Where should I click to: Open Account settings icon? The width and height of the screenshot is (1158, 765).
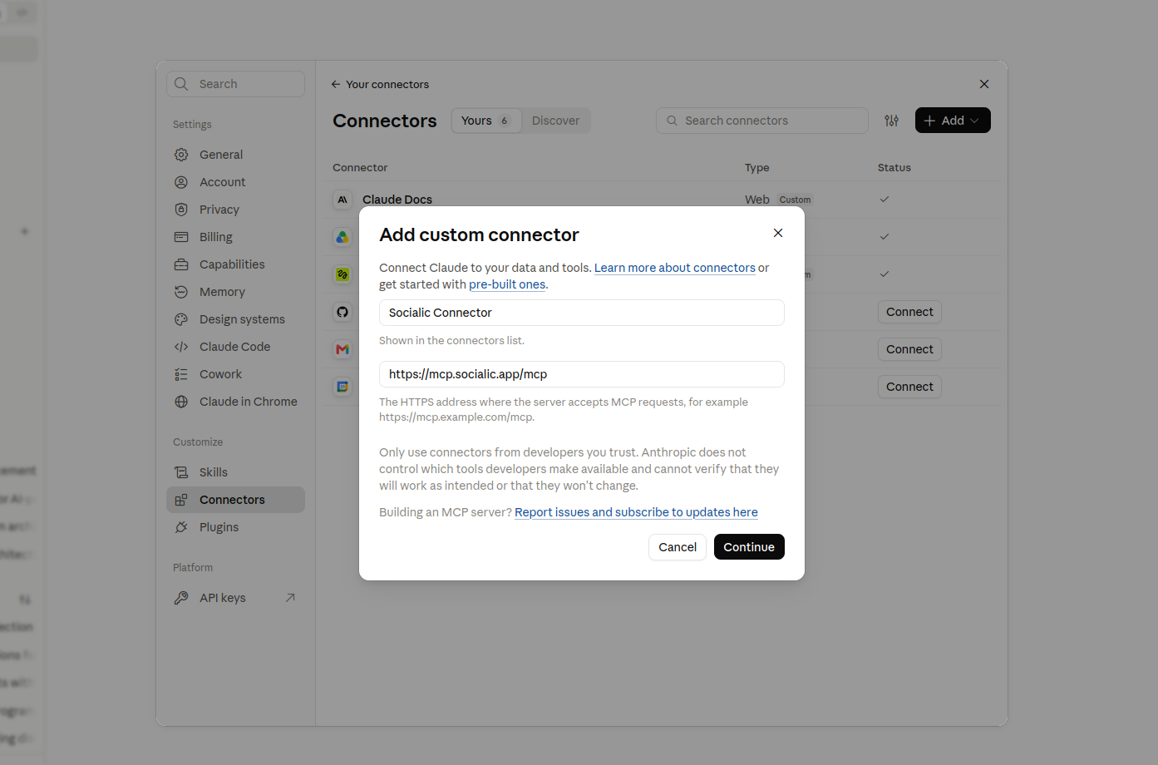click(181, 182)
